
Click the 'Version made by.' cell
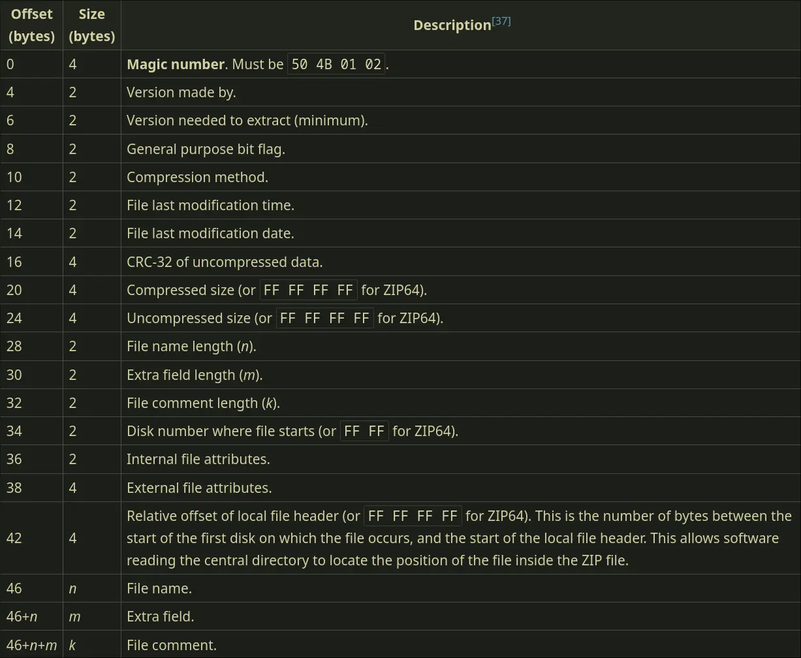click(181, 92)
